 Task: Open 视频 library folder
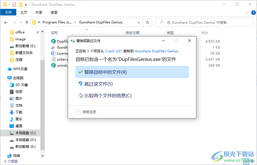[x=19, y=92]
